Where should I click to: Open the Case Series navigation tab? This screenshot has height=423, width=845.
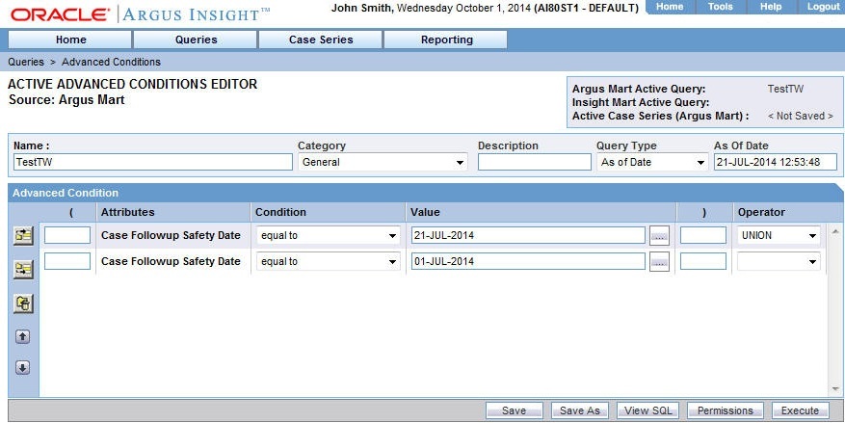pos(321,40)
